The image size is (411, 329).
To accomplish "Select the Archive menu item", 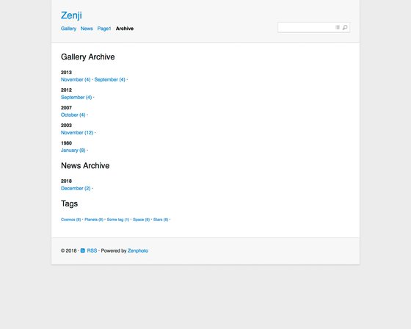I will tap(125, 29).
